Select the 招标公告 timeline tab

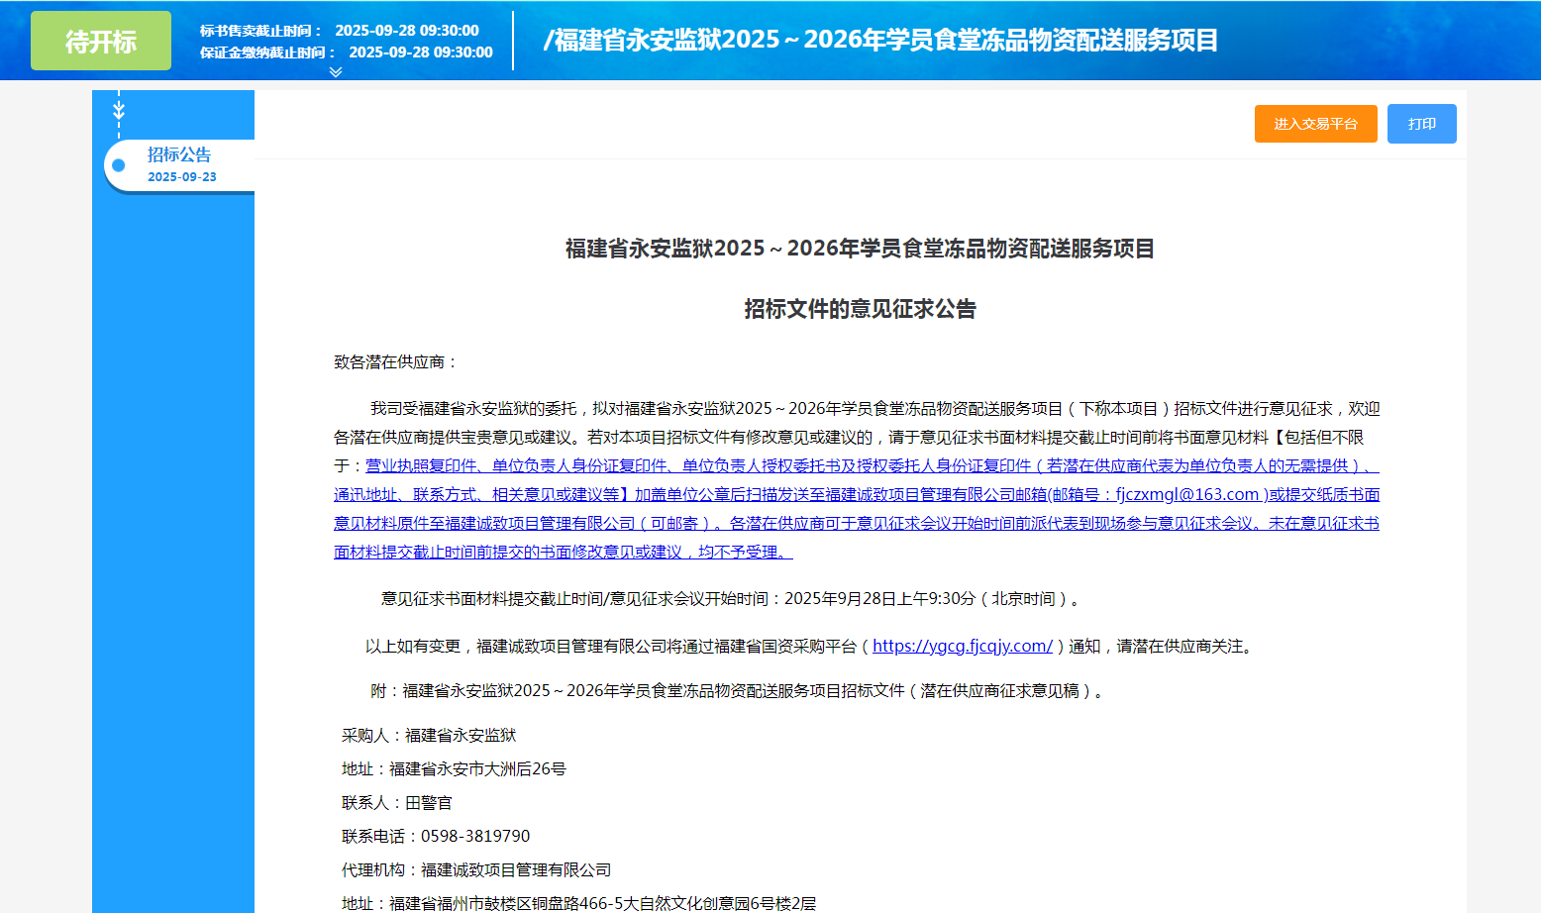click(179, 165)
